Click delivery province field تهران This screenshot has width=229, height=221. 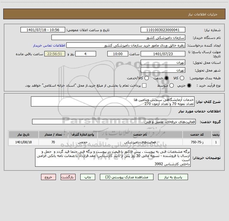pos(163,62)
